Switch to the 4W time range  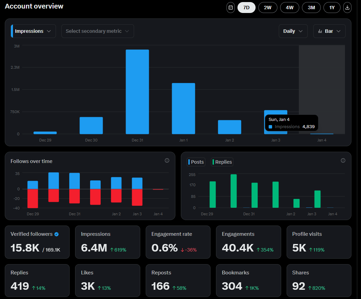289,8
